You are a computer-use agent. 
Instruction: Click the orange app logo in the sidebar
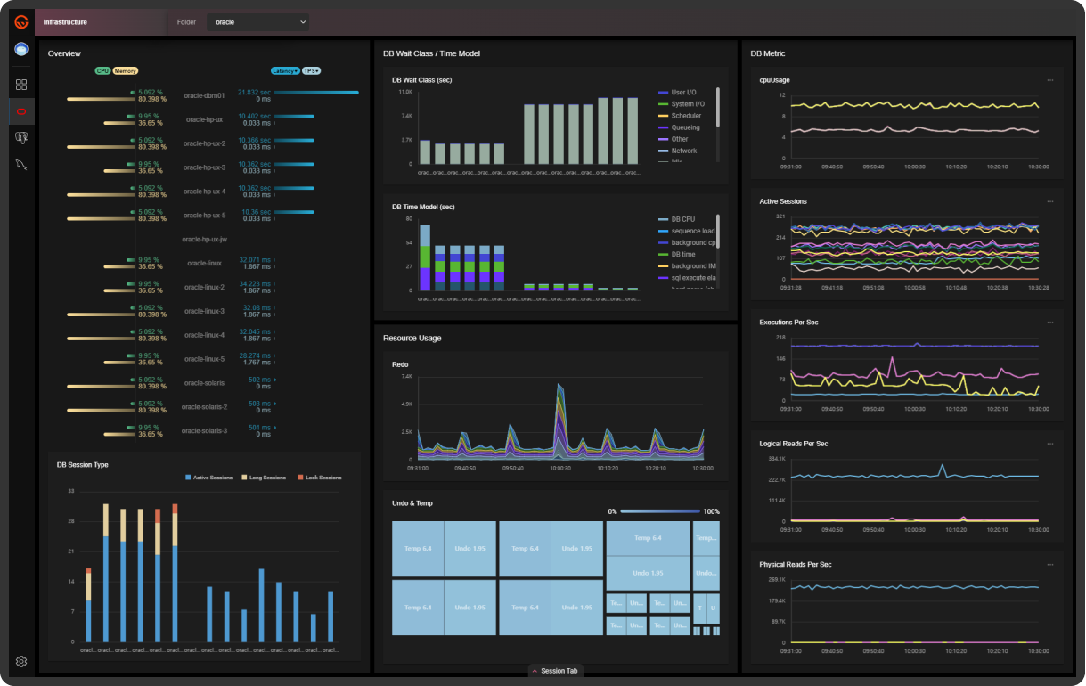(21, 21)
